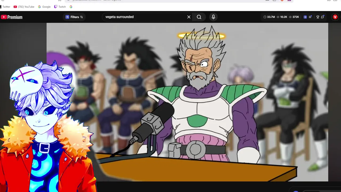Open the list icon with blue dot
341x192 pixels.
[x=310, y=17]
